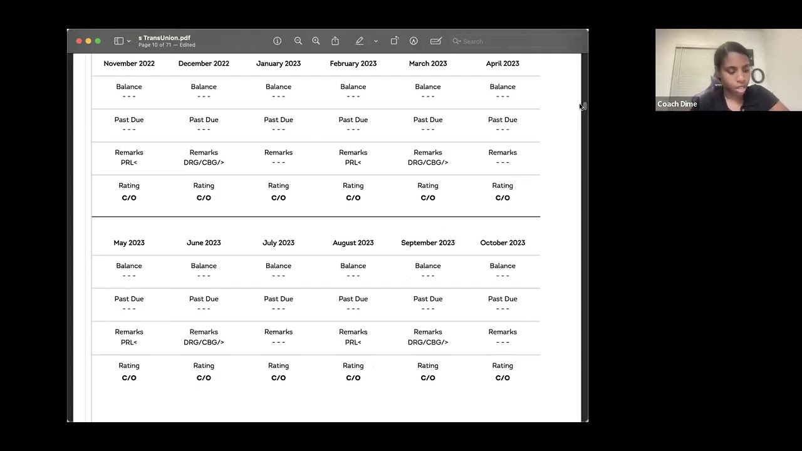Click the 'Balance' label under January 2023
Screen dimensions: 802x451
(278, 86)
